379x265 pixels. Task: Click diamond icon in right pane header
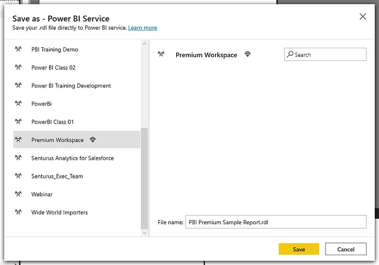click(247, 54)
